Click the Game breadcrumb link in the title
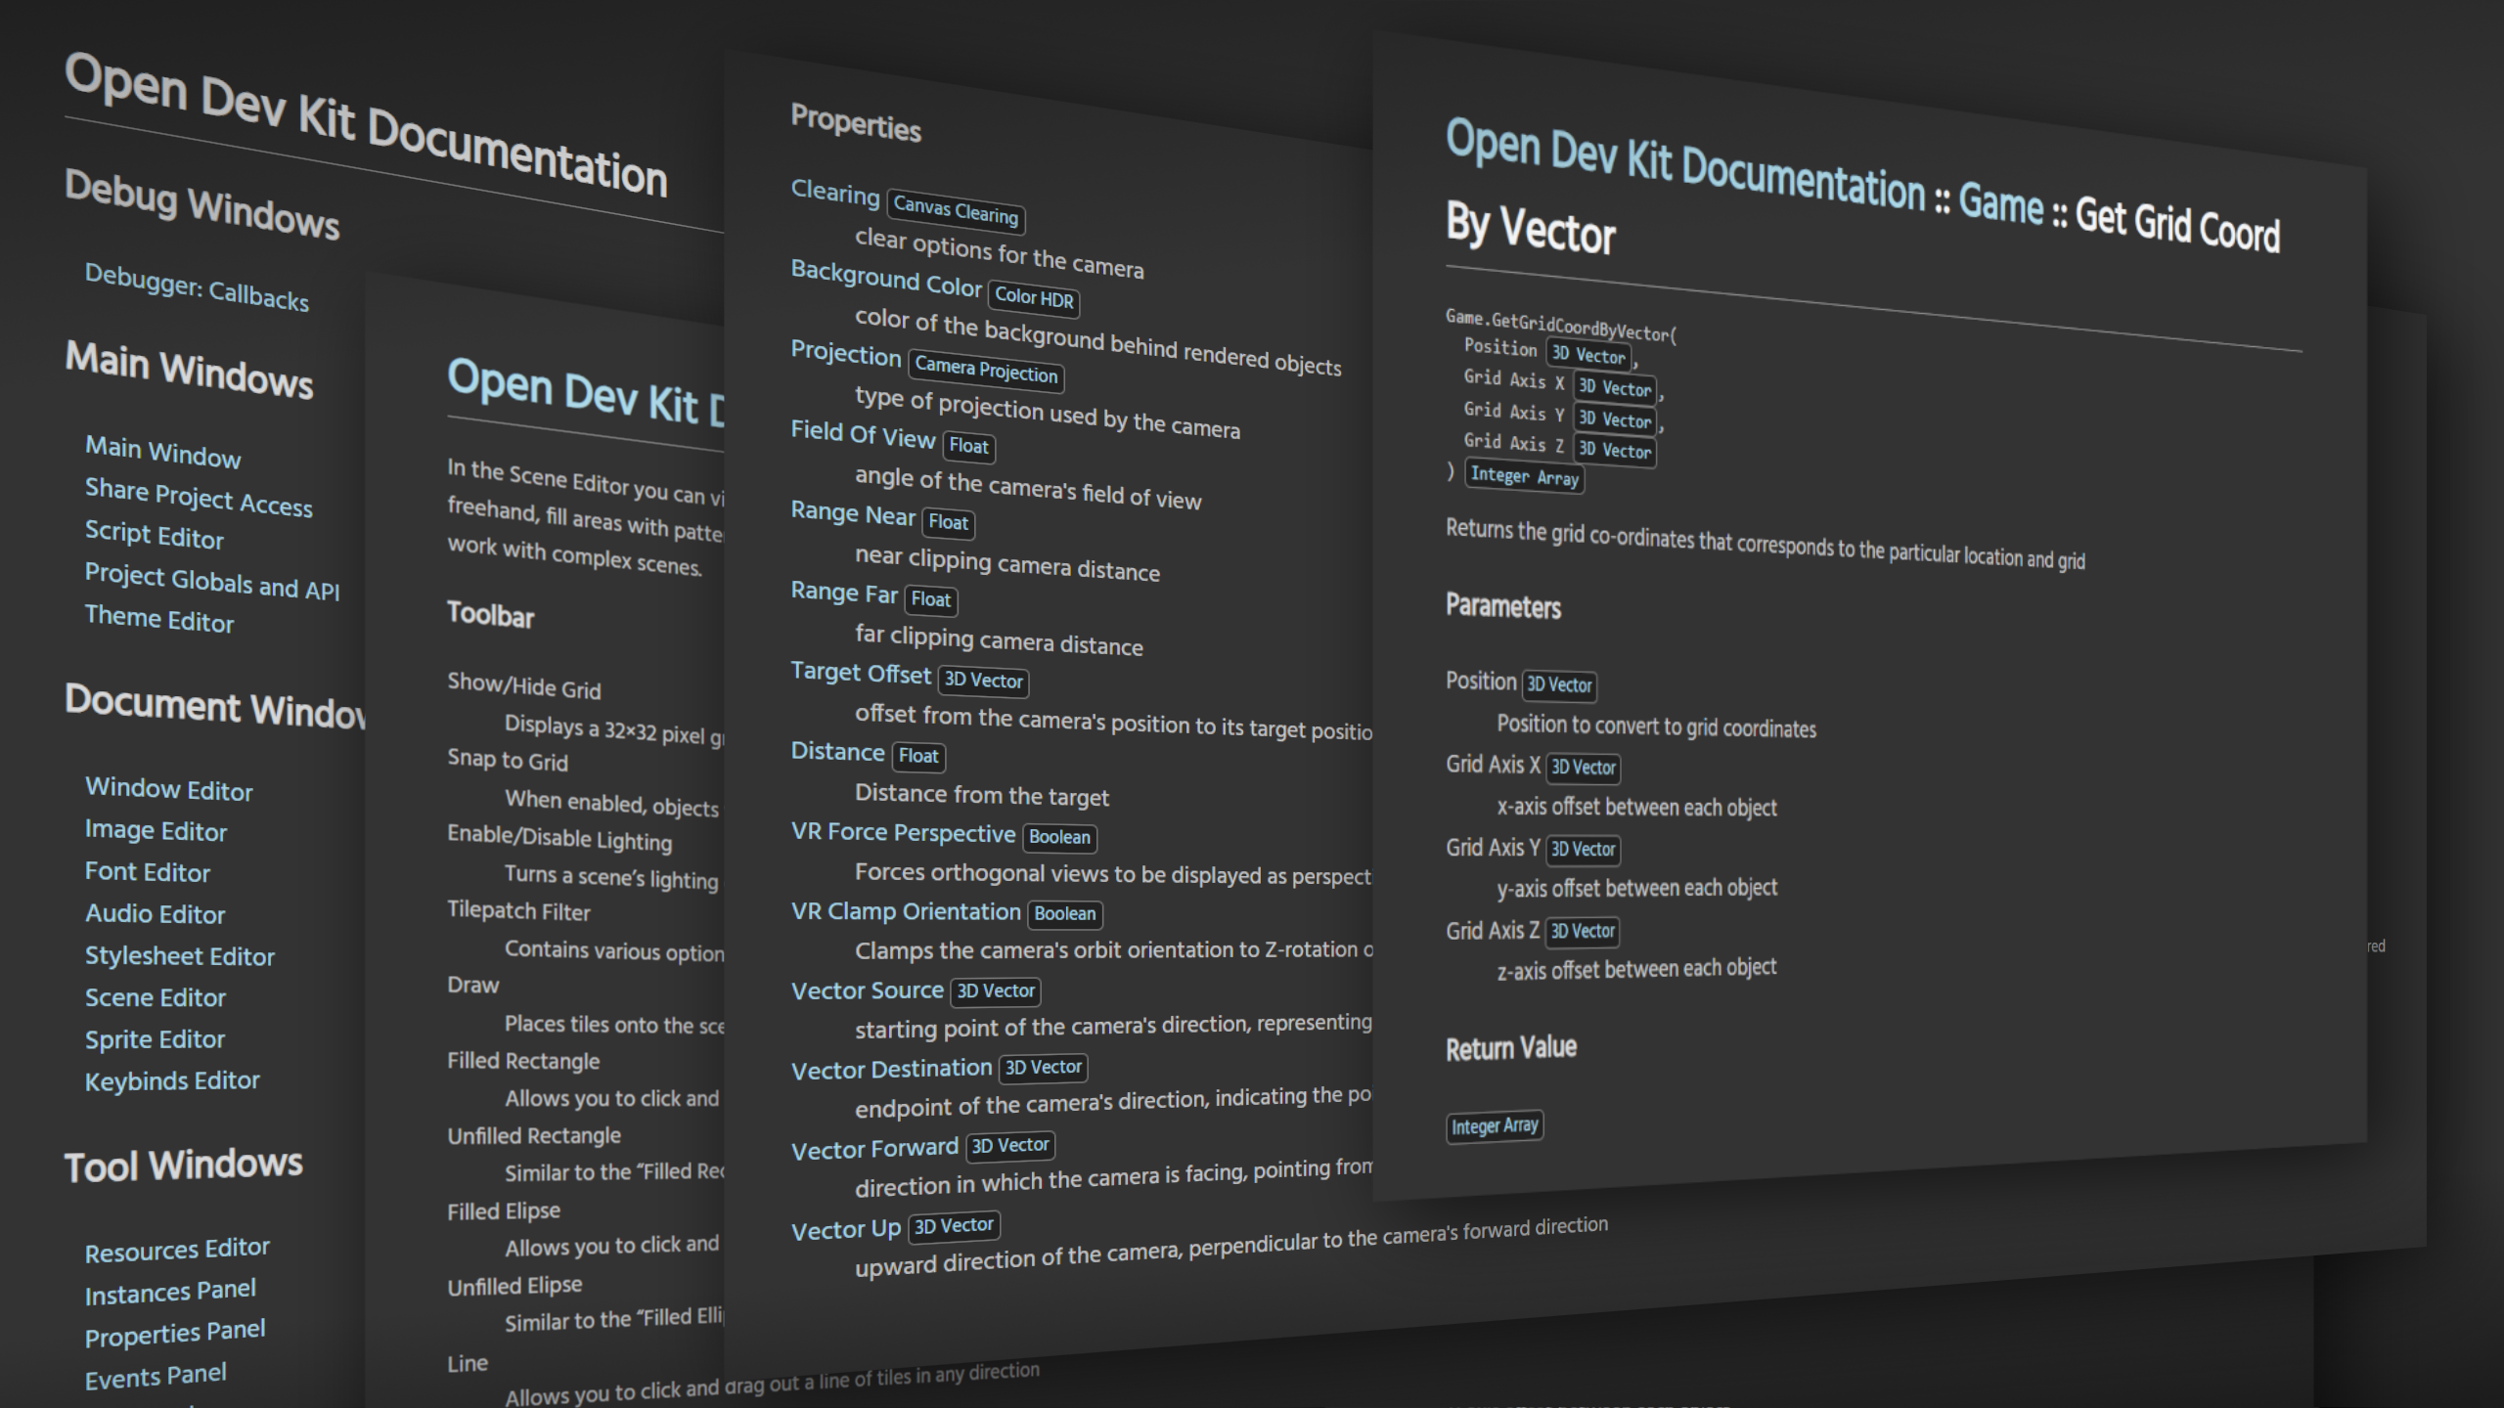Viewport: 2504px width, 1408px height. pyautogui.click(x=2000, y=203)
